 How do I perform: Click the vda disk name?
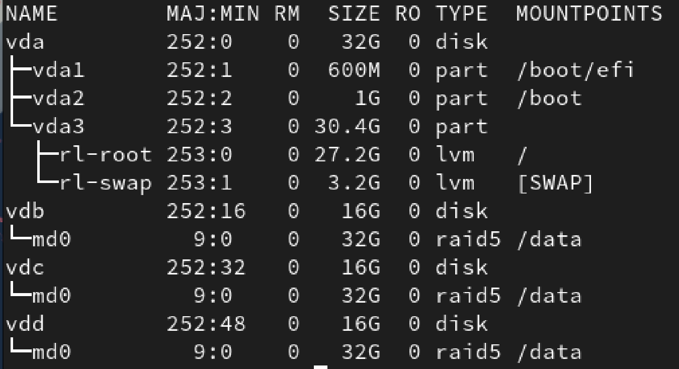click(25, 42)
